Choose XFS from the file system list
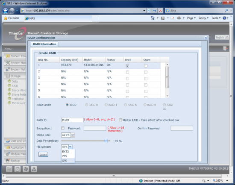The width and height of the screenshot is (235, 185). point(68,161)
